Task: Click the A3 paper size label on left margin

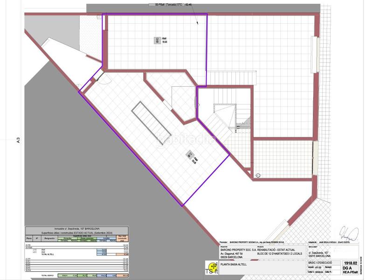Action: coord(18,140)
